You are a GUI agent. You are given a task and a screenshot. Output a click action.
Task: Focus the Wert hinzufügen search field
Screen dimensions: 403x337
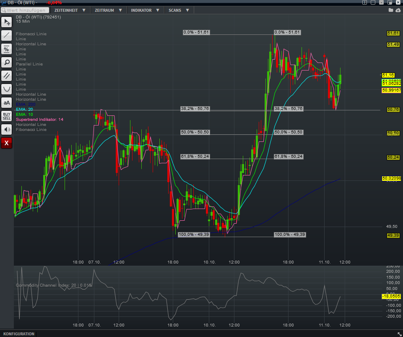(x=25, y=10)
